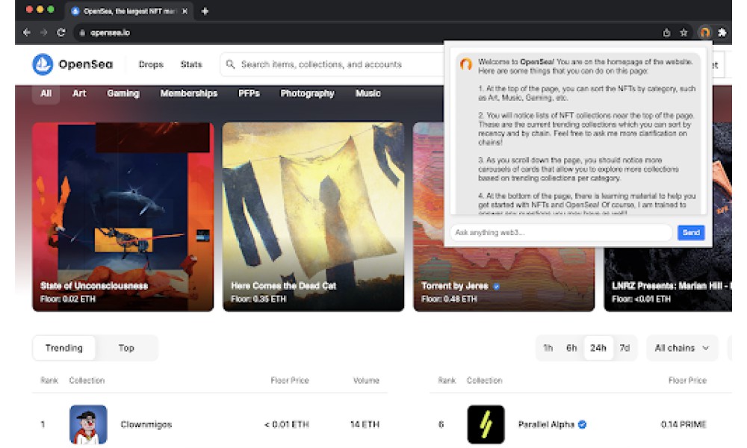The image size is (747, 448).
Task: Select the 1h time range
Action: [548, 348]
